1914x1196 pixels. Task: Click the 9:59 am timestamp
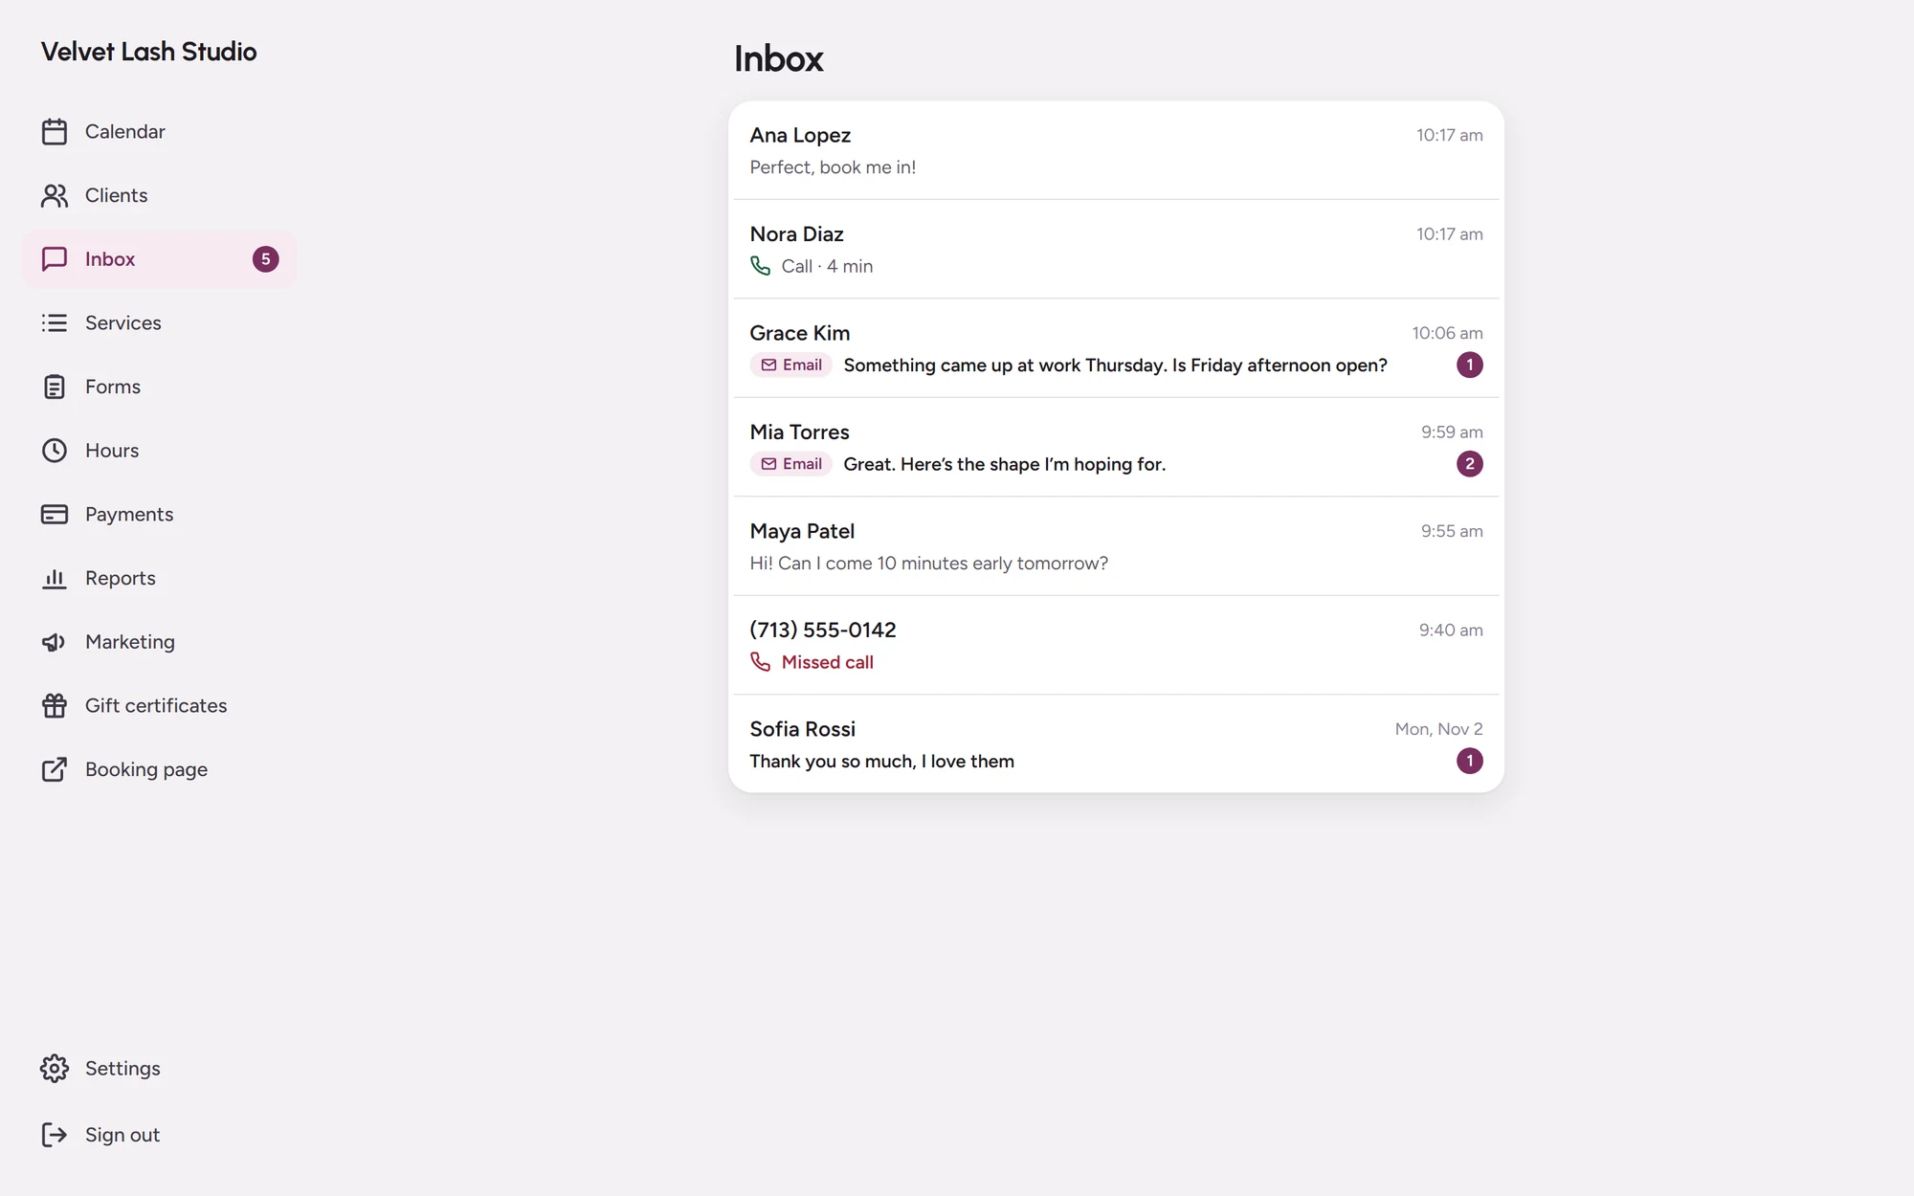1452,432
